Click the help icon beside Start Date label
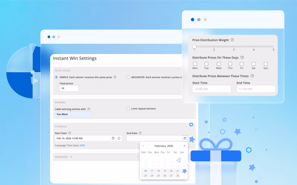Viewport: 297px width, 185px height. click(70, 133)
